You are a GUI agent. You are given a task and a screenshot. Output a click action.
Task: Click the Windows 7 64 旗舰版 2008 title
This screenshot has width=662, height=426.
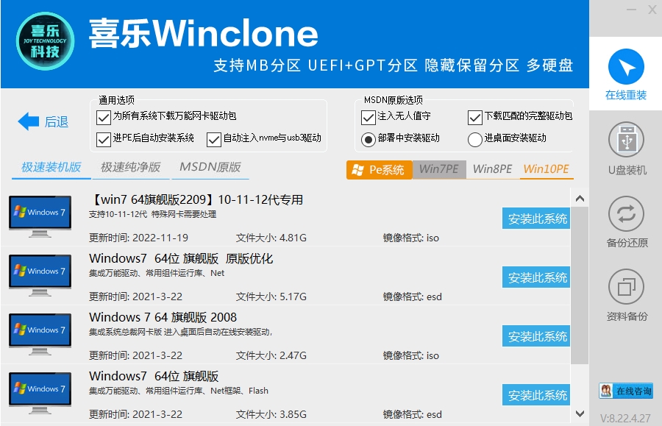coord(163,316)
